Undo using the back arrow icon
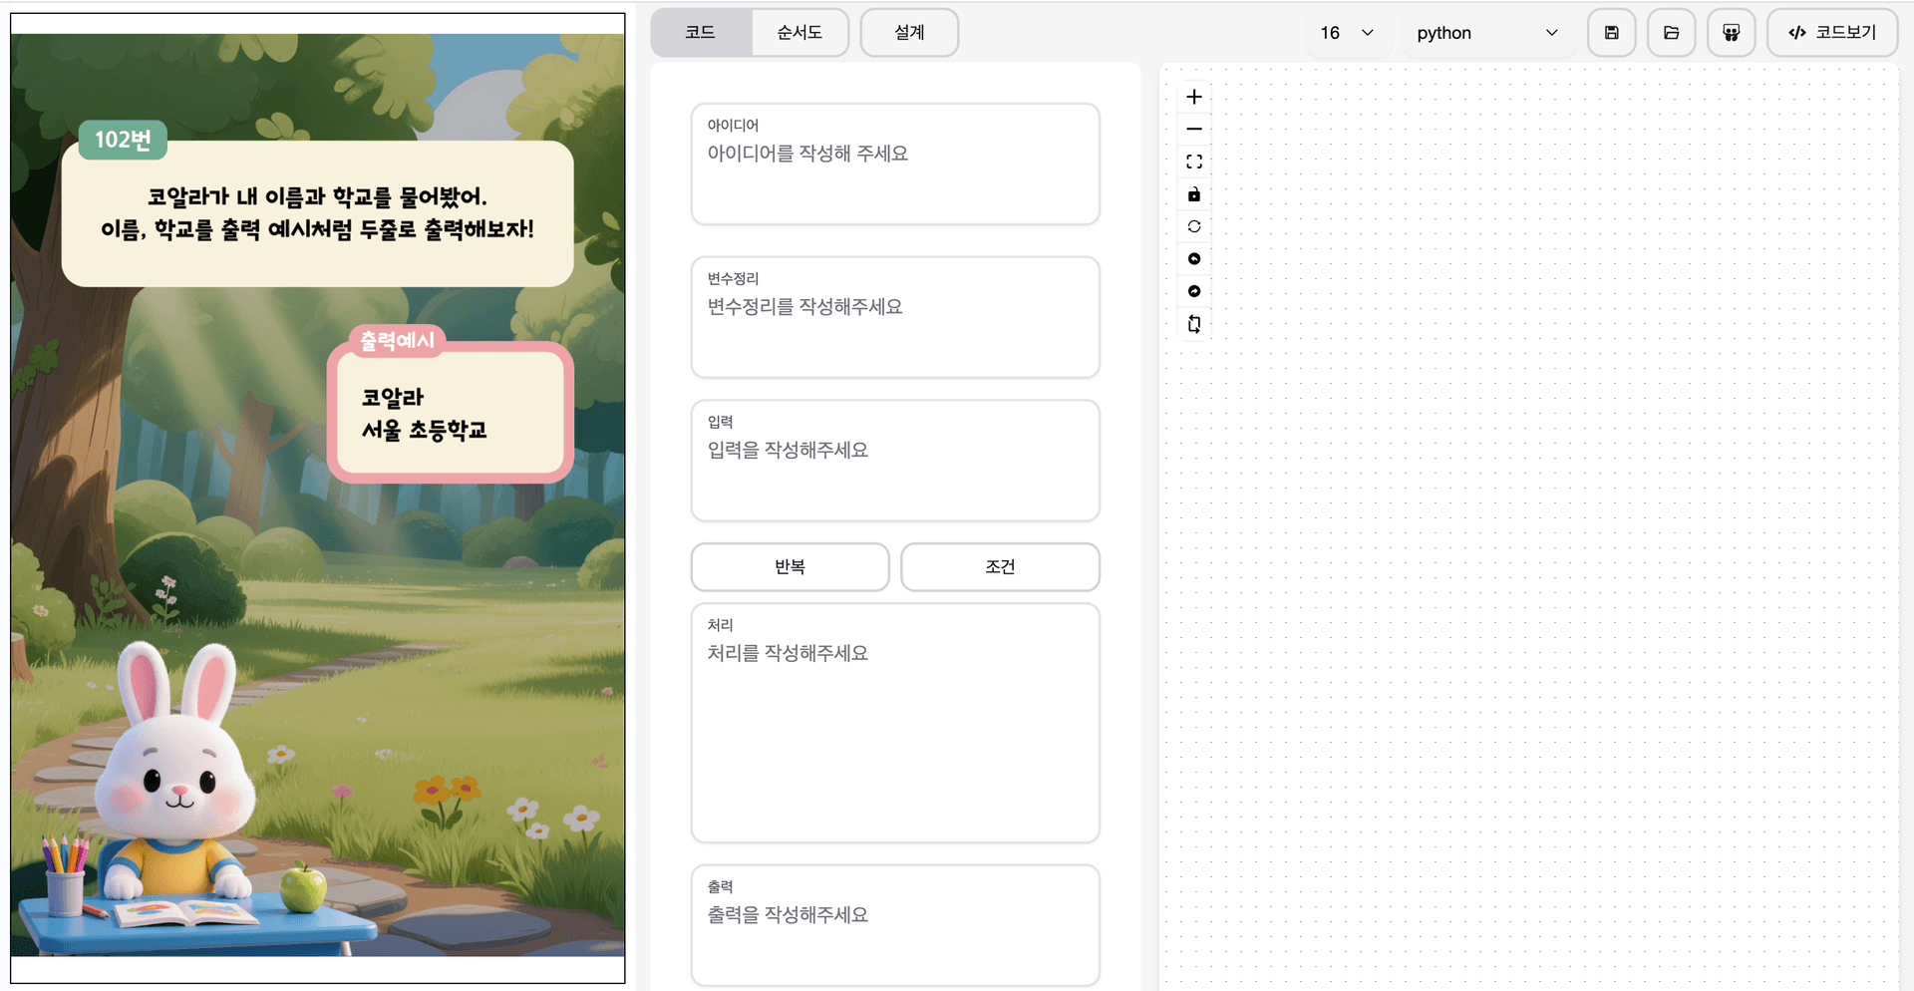 [1193, 258]
